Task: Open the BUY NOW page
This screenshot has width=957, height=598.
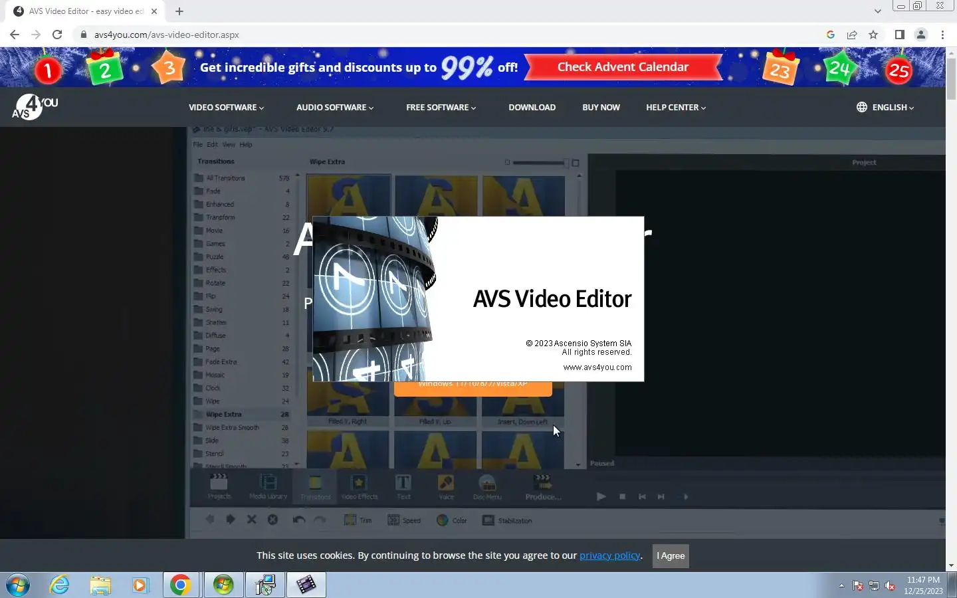Action: (x=601, y=107)
